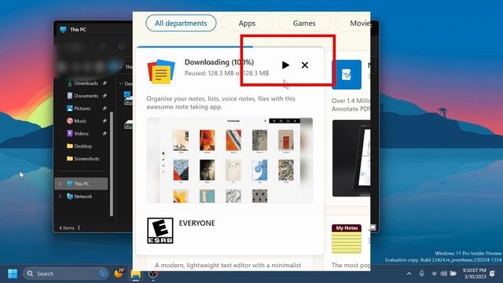Open the notification bell icon

[x=493, y=274]
